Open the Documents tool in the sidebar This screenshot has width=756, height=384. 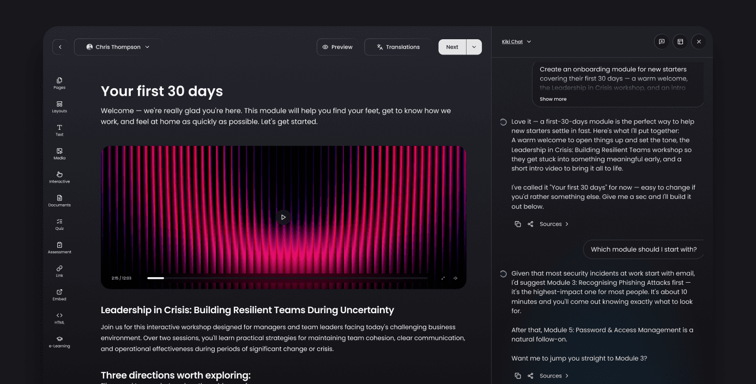(59, 200)
